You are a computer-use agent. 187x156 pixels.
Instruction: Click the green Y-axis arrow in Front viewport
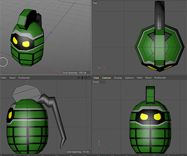tap(150, 82)
